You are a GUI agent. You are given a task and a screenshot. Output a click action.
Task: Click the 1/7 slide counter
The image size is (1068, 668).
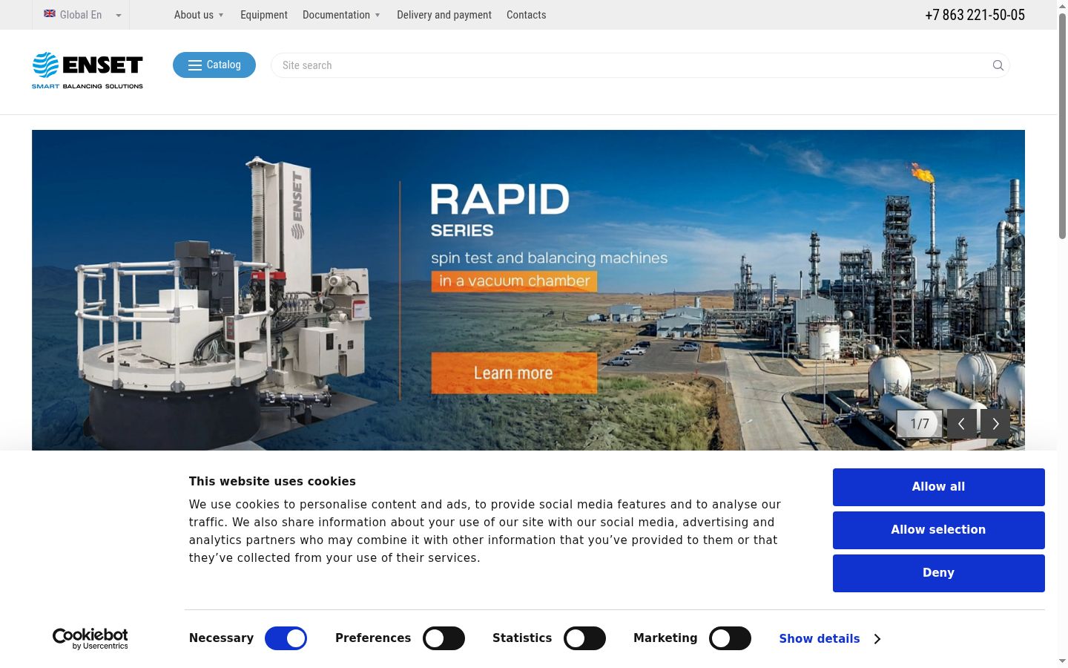click(920, 424)
